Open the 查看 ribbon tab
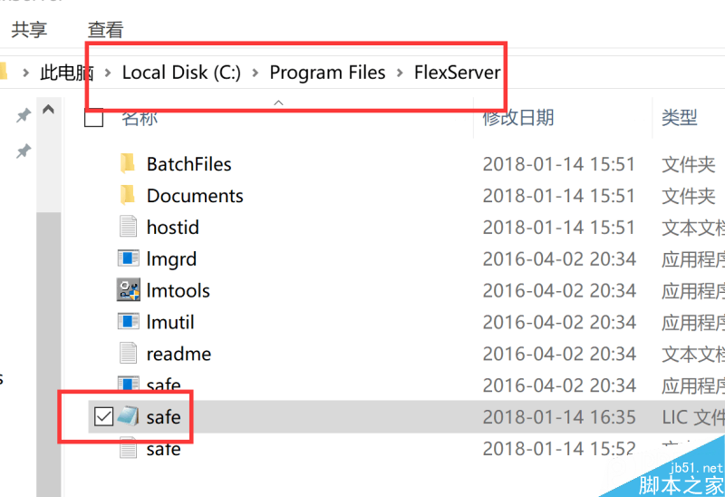Image resolution: width=725 pixels, height=497 pixels. (105, 30)
